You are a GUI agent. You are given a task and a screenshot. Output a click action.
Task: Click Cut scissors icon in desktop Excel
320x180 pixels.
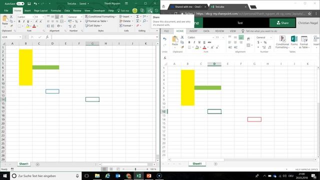(x=11, y=16)
